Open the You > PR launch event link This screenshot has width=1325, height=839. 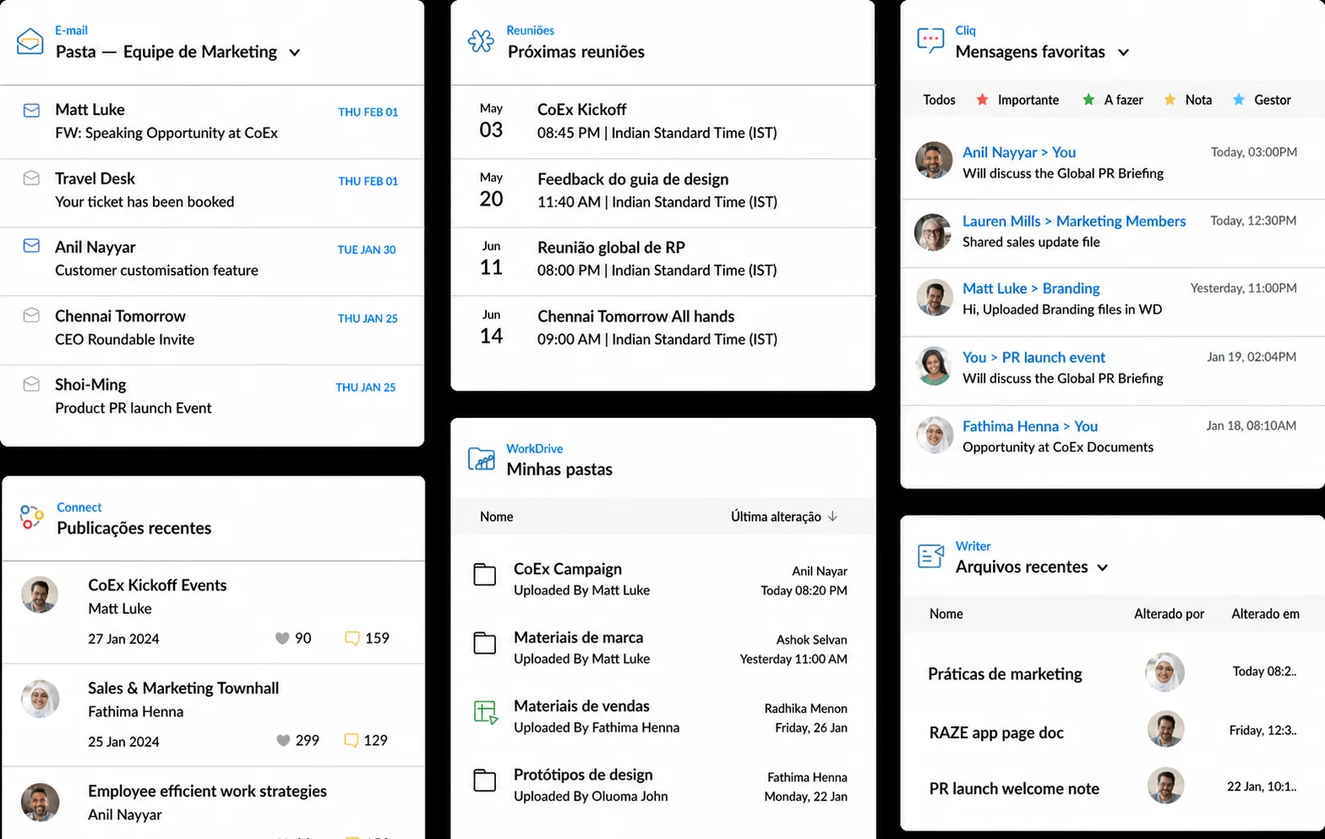pos(1033,357)
